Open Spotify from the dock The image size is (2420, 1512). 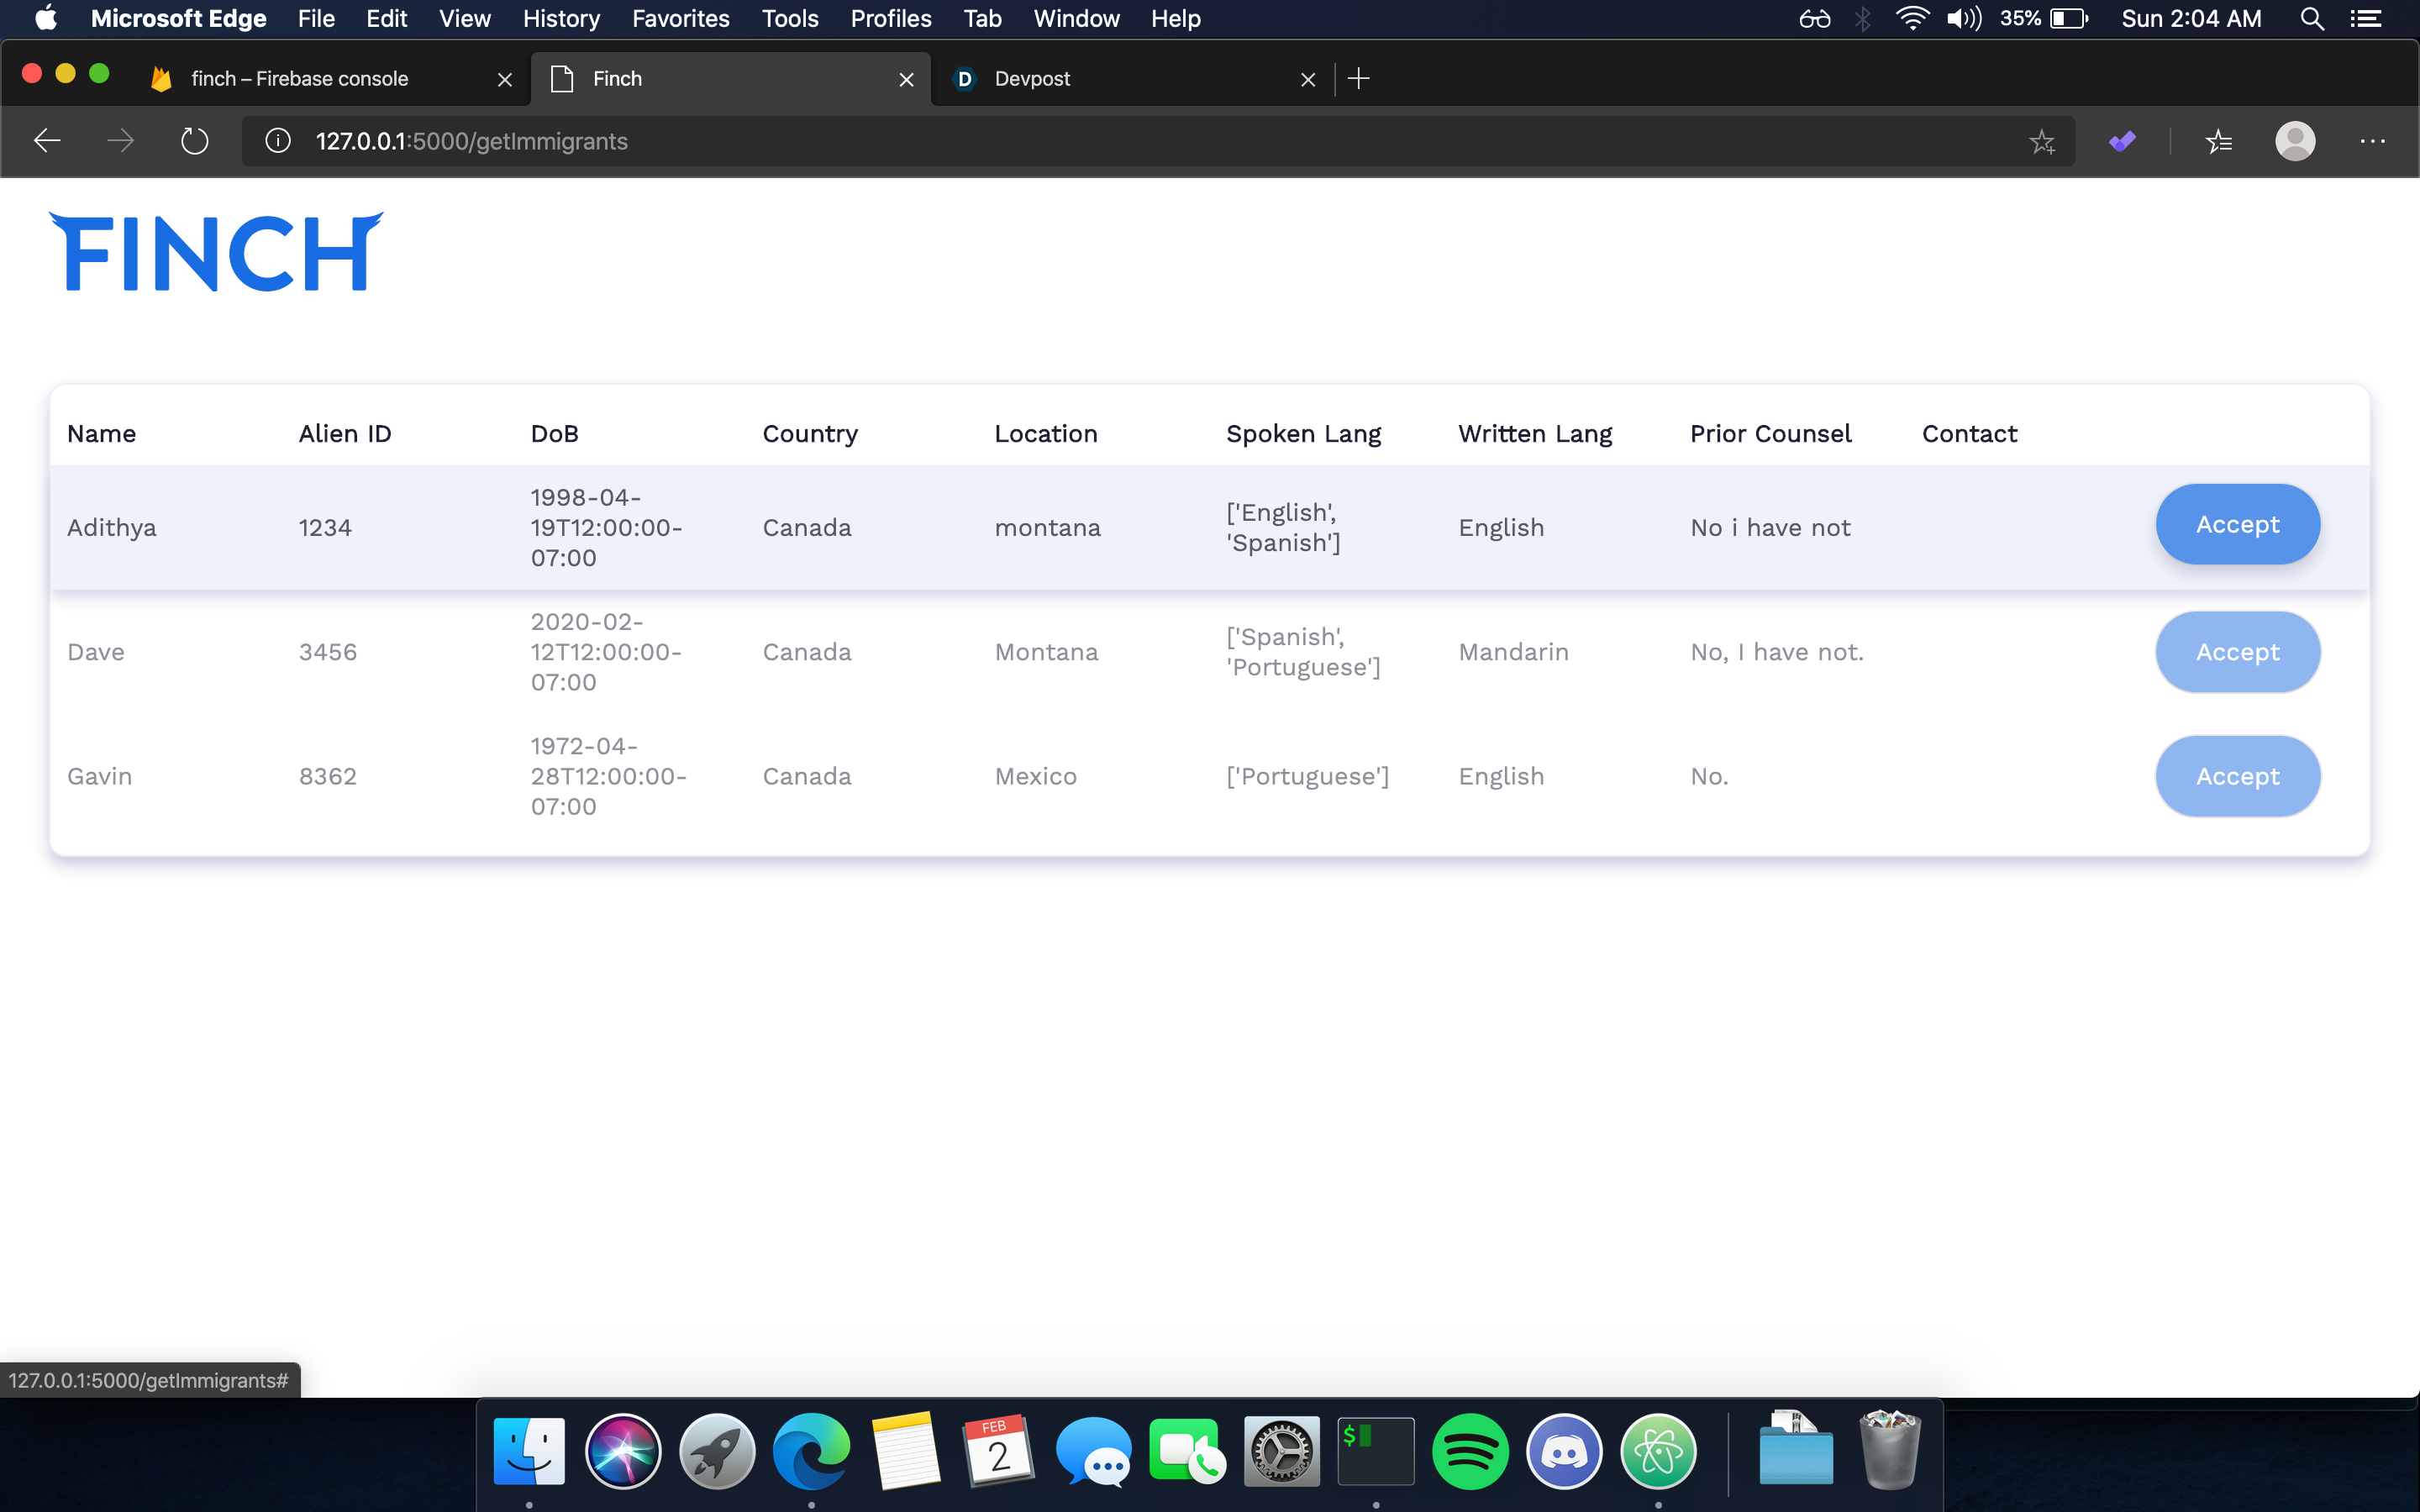pos(1469,1451)
